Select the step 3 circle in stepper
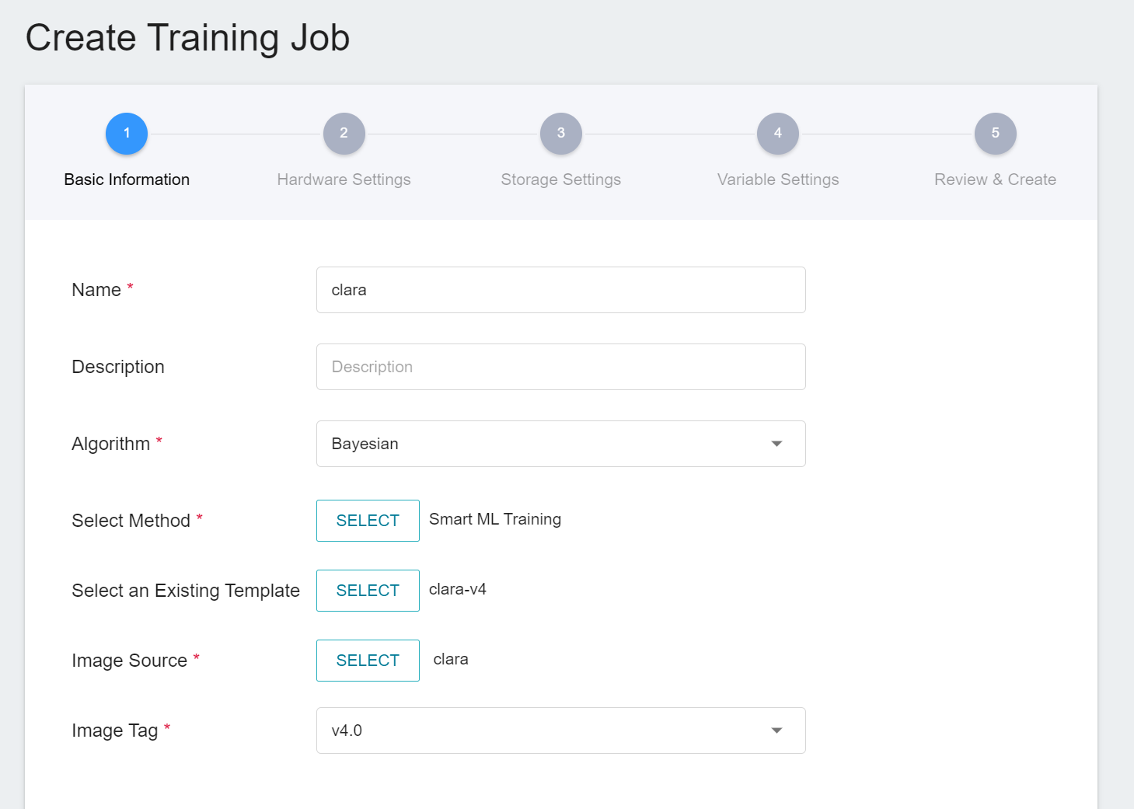1134x809 pixels. pyautogui.click(x=560, y=134)
